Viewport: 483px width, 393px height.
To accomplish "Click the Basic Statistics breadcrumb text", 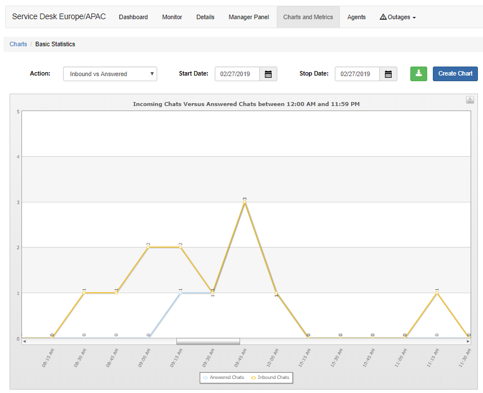I will click(55, 44).
